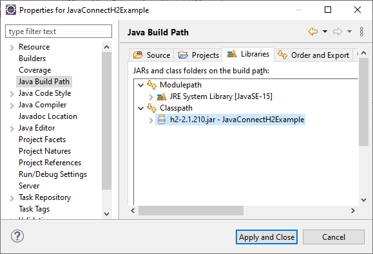The width and height of the screenshot is (373, 254).
Task: Open the three-dot view menu
Action: [x=361, y=32]
